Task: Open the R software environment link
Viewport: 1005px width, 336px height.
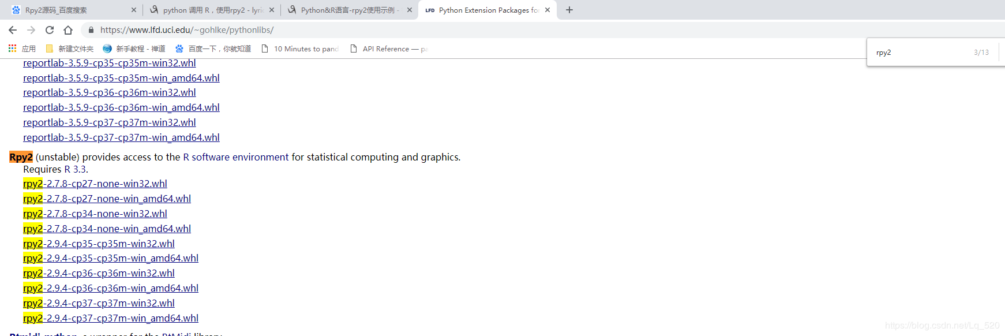Action: pyautogui.click(x=236, y=157)
